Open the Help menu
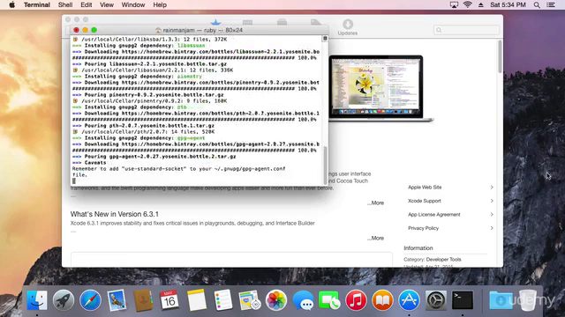This screenshot has width=565, height=317. pyautogui.click(x=160, y=5)
